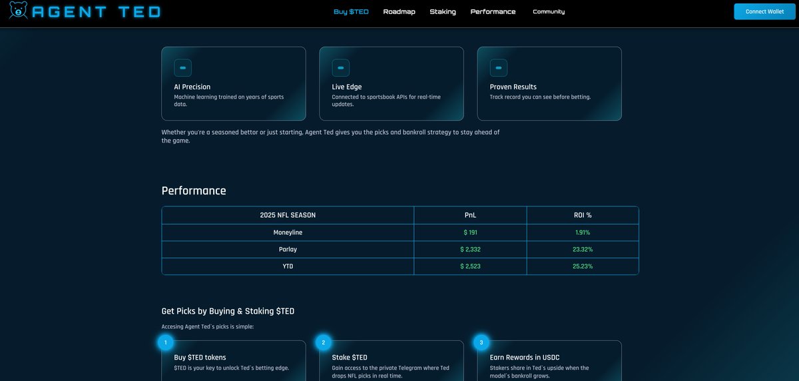
Task: Click the Moneyline row label
Action: tap(288, 232)
